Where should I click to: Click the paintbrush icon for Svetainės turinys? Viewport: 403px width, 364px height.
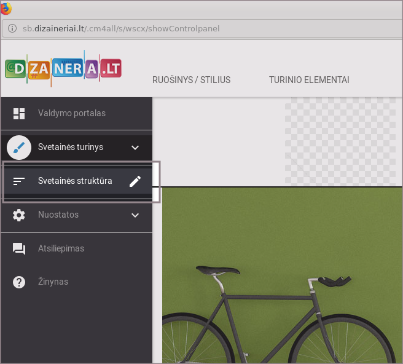tap(19, 148)
